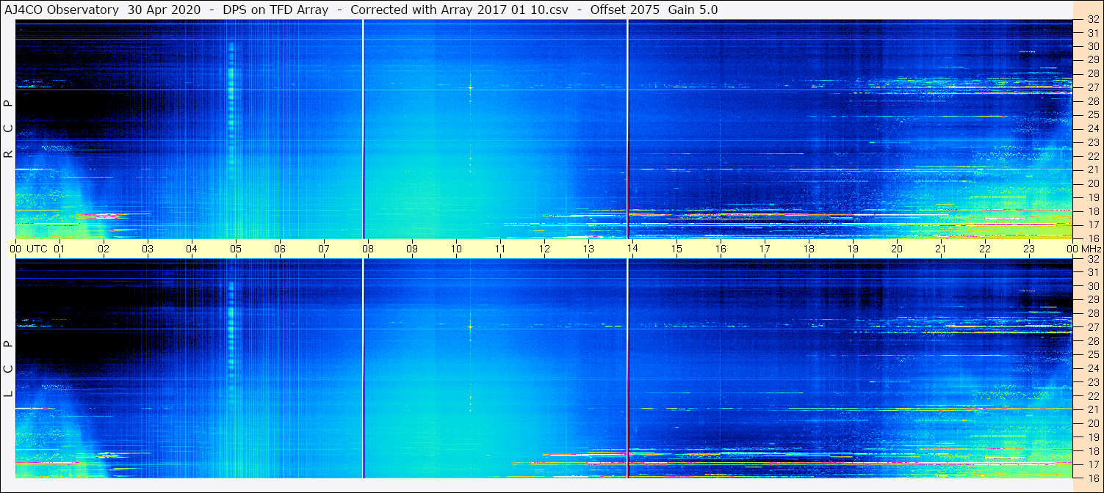Click the 25 MHz label of the RCP panel

coord(1093,114)
